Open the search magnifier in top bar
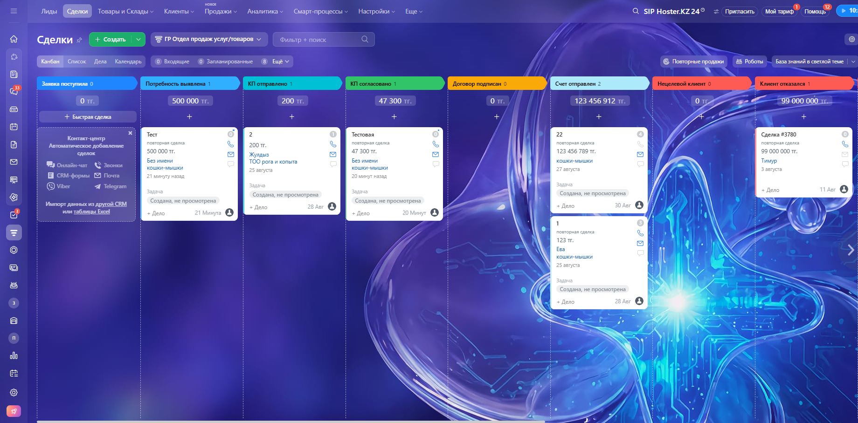The width and height of the screenshot is (858, 423). [x=636, y=11]
